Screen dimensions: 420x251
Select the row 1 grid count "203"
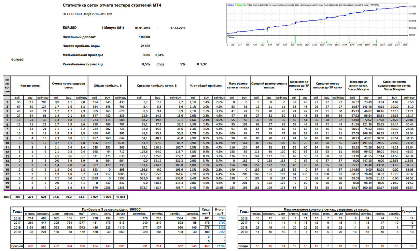(x=43, y=102)
